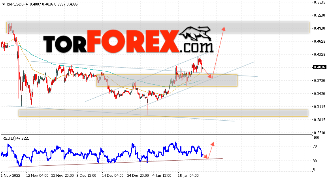The height and width of the screenshot is (180, 328).
Task: Click the RSI scale value 0
Action: (x=314, y=169)
